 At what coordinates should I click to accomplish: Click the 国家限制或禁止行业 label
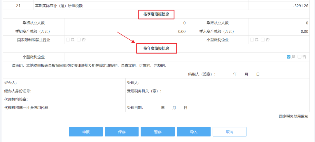click(34, 40)
